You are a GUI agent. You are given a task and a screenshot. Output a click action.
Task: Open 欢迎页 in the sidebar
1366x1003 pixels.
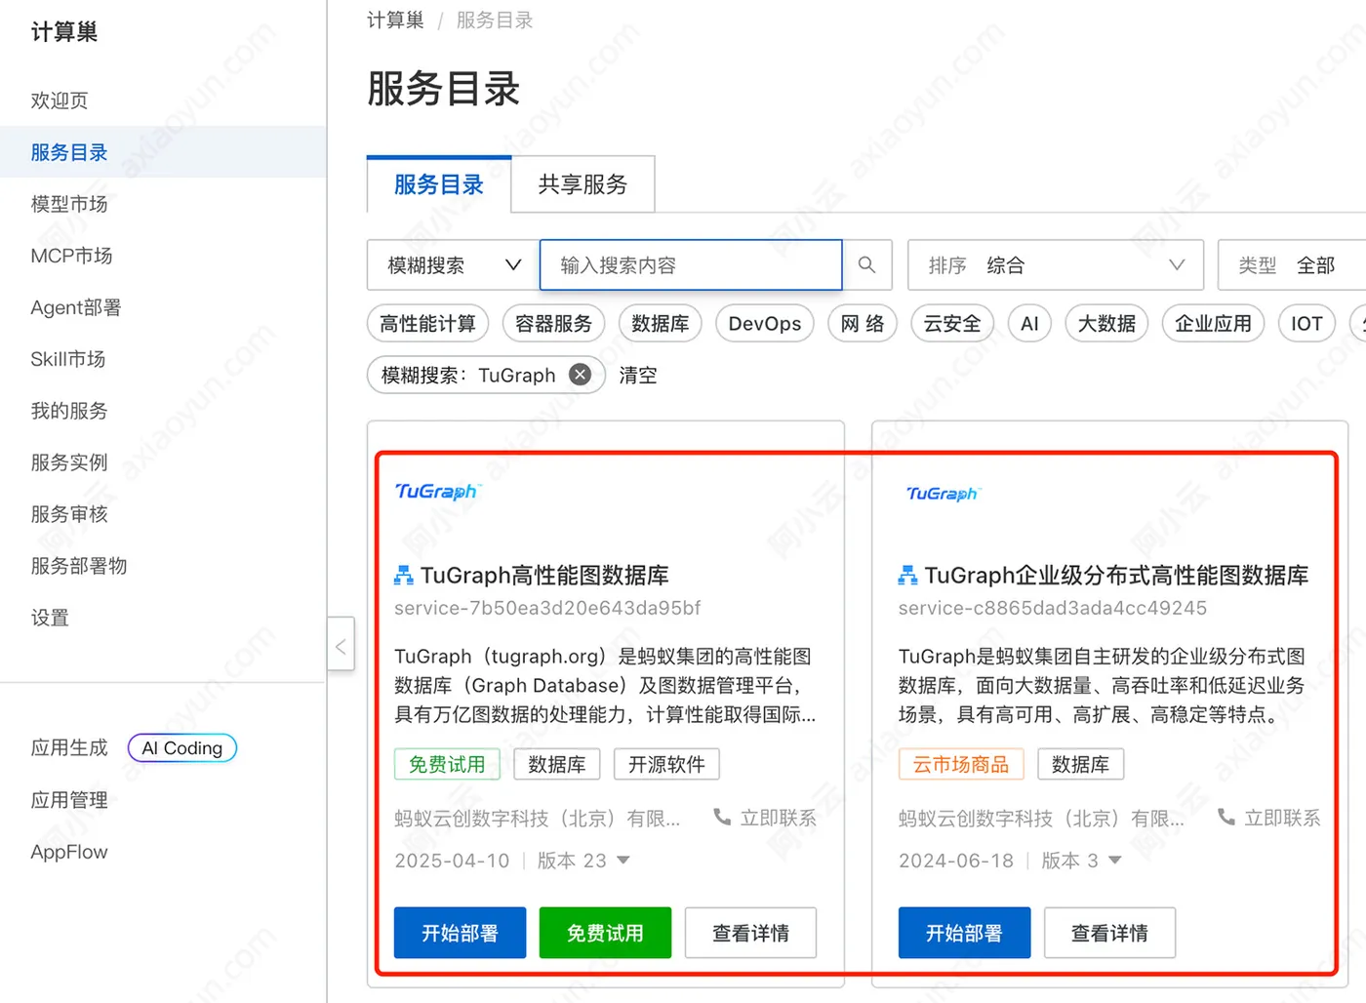60,100
